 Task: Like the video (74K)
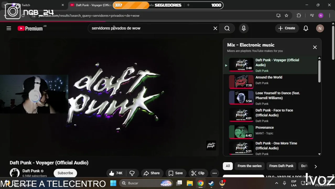coord(116,173)
